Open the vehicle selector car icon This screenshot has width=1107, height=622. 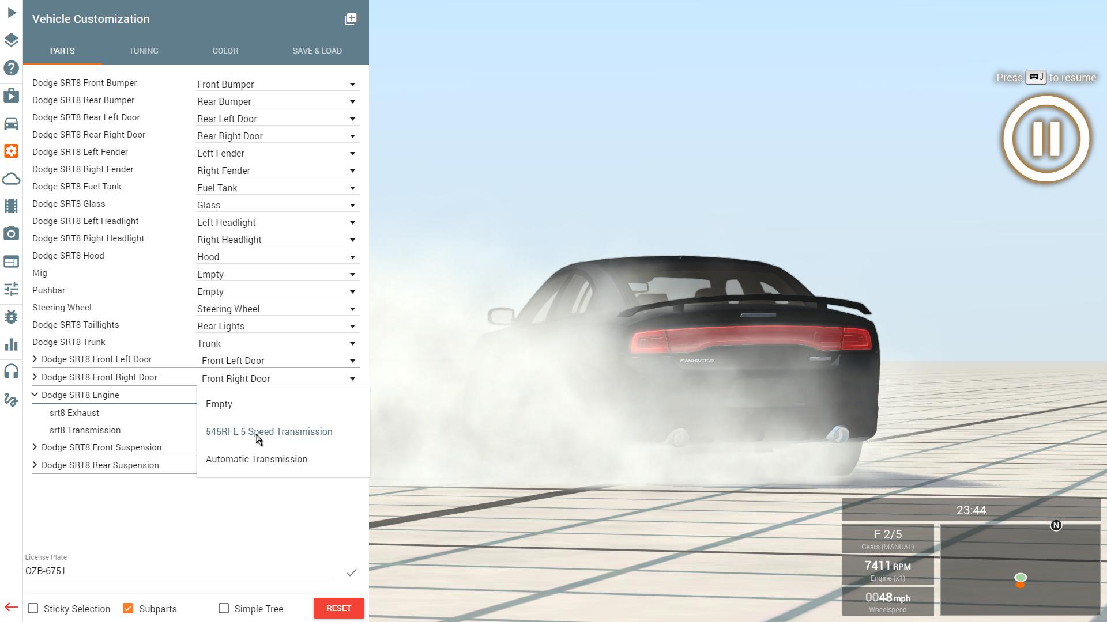[12, 124]
